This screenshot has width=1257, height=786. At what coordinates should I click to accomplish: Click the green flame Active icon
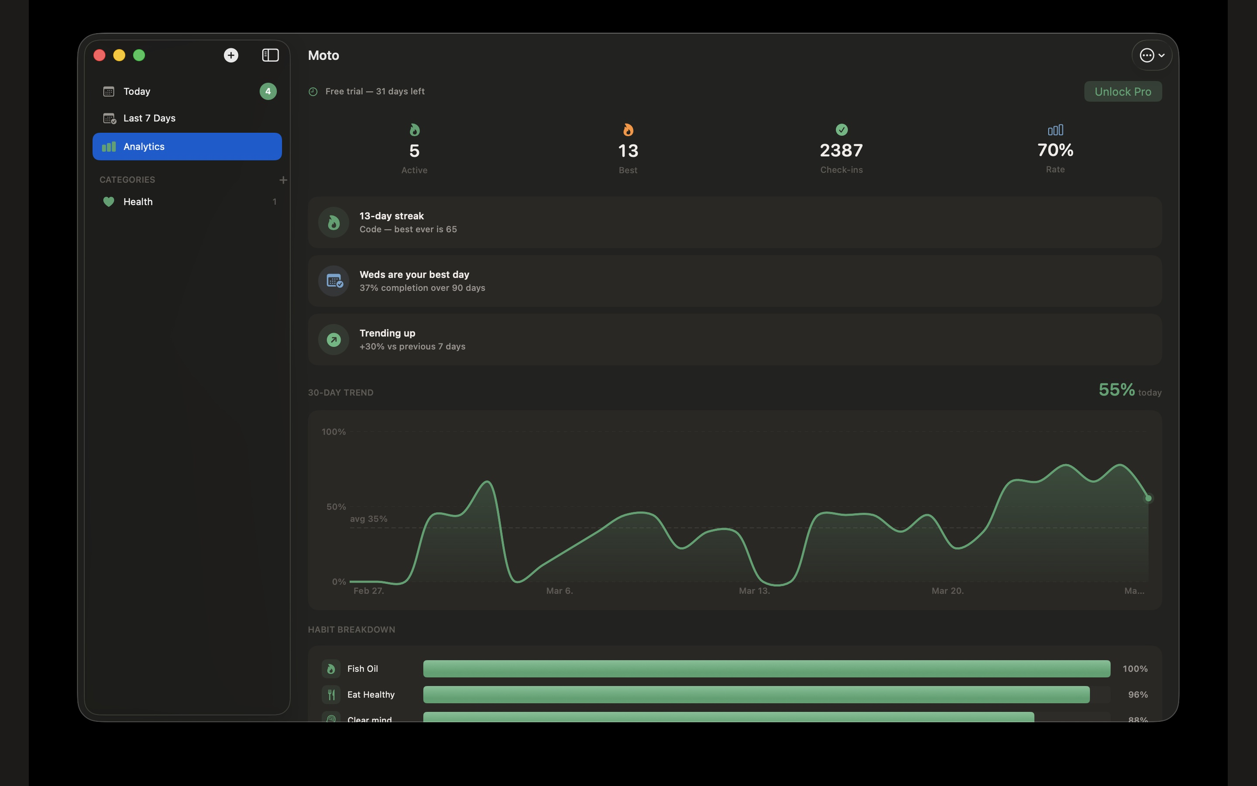[x=415, y=129]
